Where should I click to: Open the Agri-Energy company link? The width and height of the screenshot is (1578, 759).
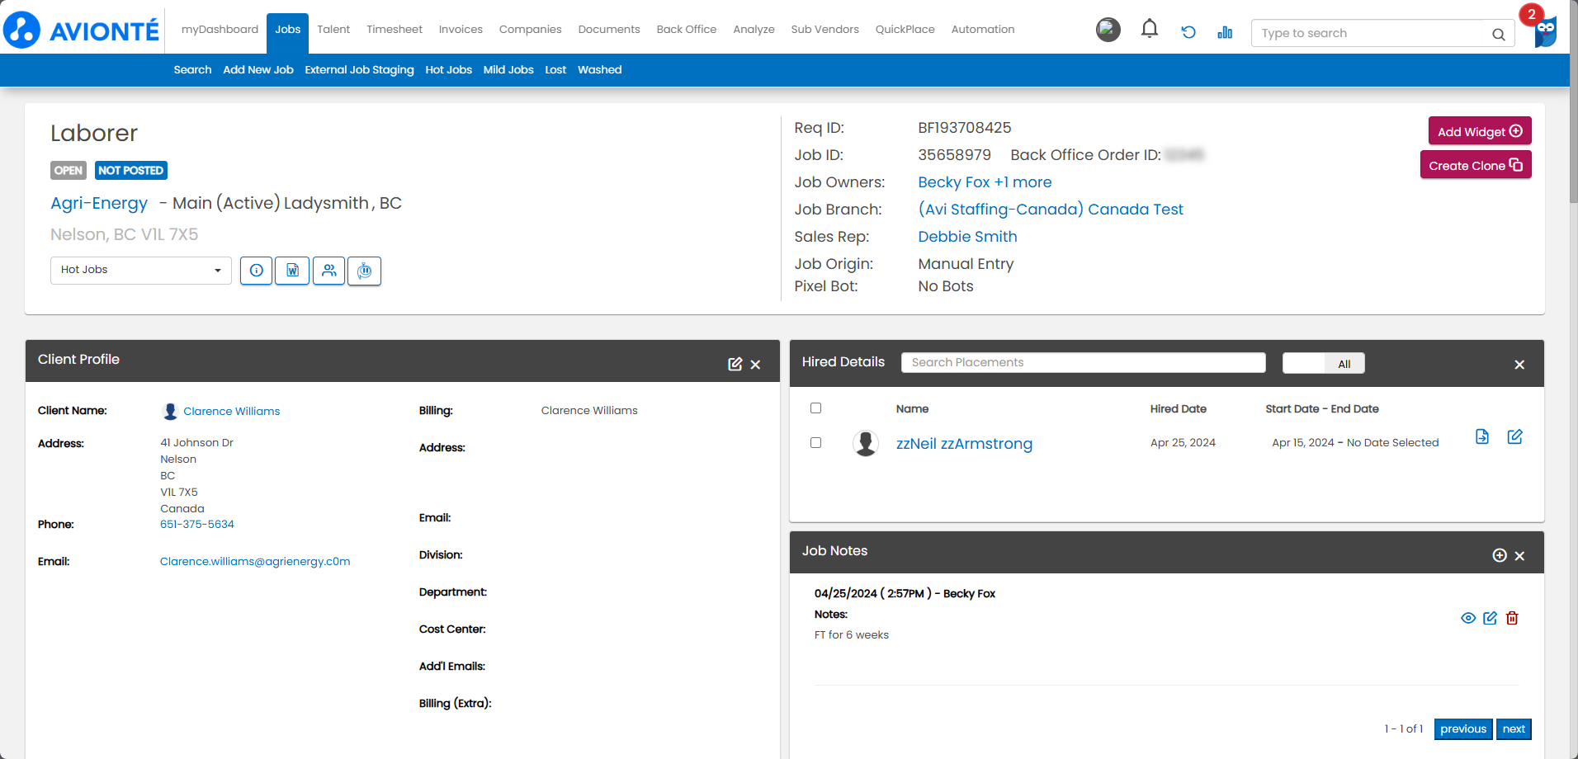coord(99,204)
